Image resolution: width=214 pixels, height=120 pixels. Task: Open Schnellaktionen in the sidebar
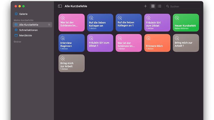(x=28, y=30)
